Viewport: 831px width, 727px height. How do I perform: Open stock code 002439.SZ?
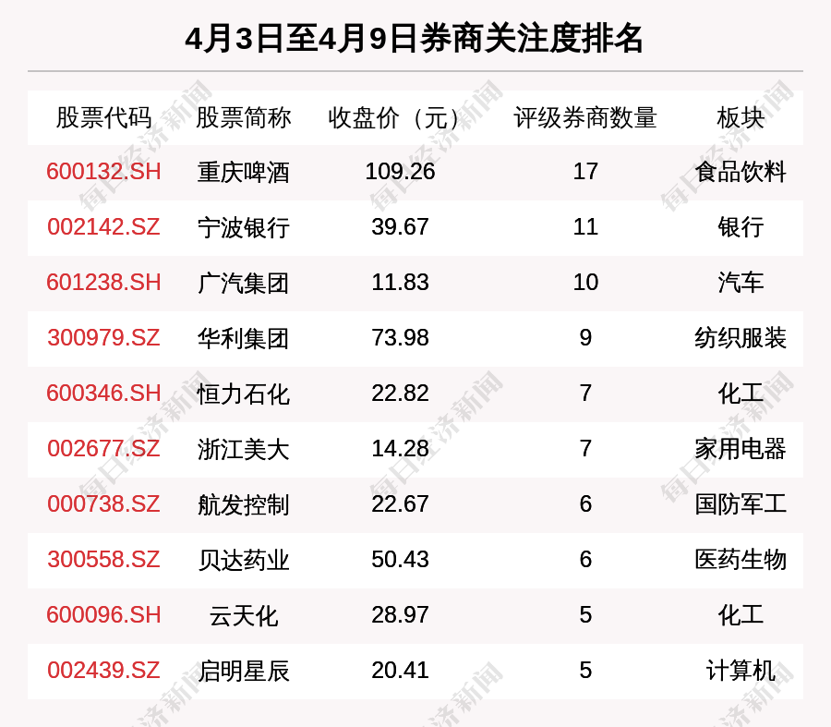tap(103, 671)
